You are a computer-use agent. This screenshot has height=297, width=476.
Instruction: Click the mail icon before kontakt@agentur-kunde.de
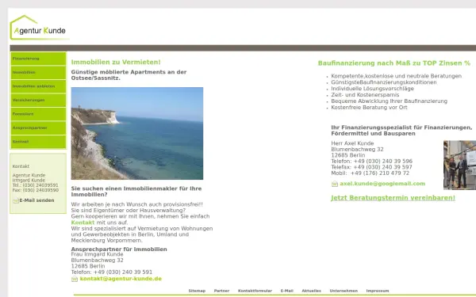pos(75,279)
